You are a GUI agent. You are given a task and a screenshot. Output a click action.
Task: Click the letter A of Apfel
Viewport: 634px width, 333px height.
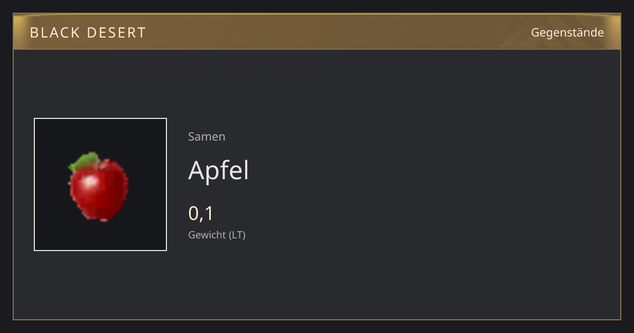click(197, 170)
